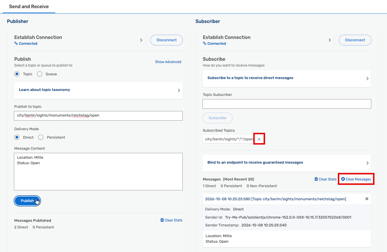Screen dimensions: 387x252
Task: Choose Direct delivery mode
Action: 17,137
